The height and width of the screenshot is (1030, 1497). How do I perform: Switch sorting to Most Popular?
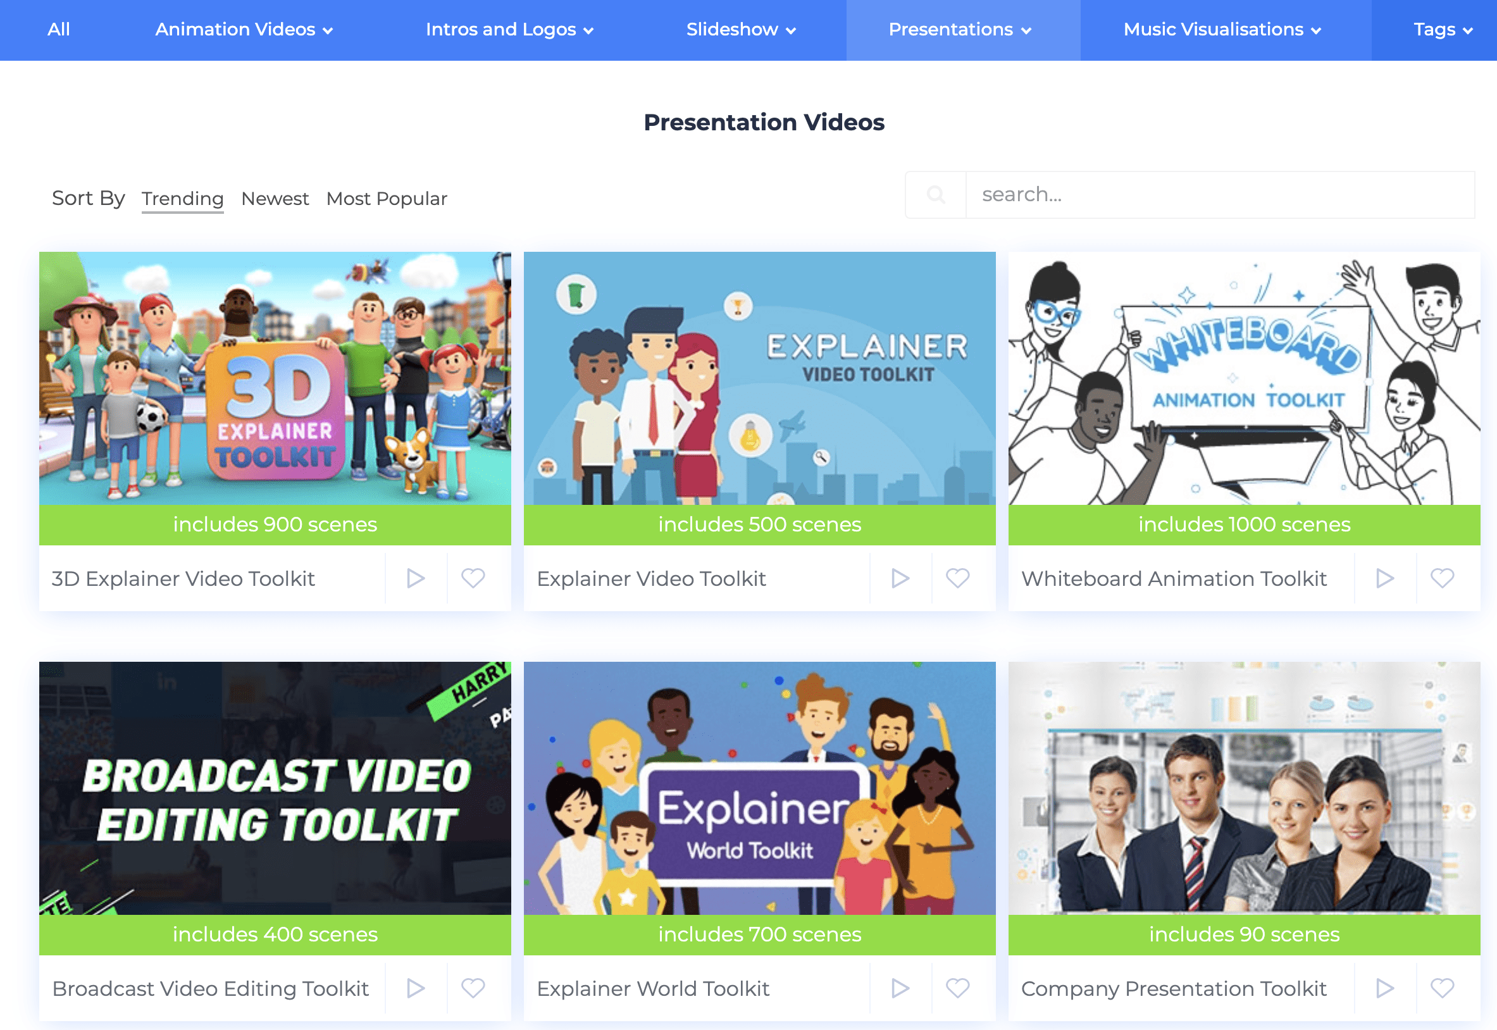point(386,198)
